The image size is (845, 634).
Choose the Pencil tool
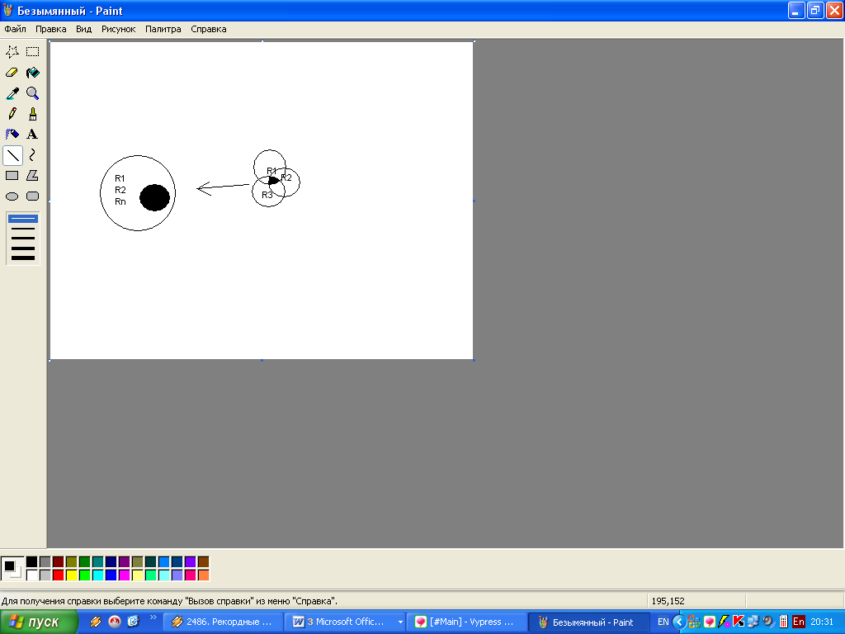point(12,114)
